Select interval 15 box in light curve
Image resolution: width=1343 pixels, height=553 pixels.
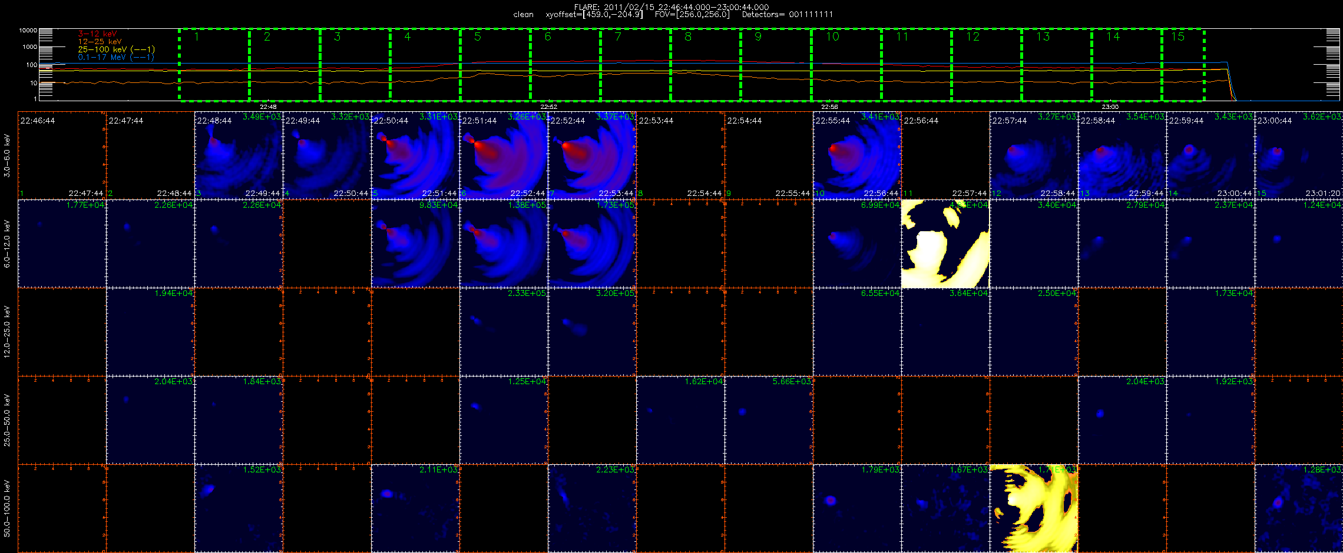pos(1183,64)
